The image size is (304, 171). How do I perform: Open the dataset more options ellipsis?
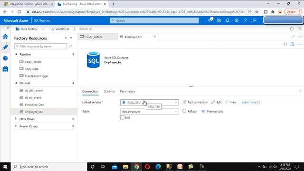pyautogui.click(x=300, y=44)
